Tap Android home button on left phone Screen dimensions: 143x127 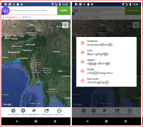(36, 121)
